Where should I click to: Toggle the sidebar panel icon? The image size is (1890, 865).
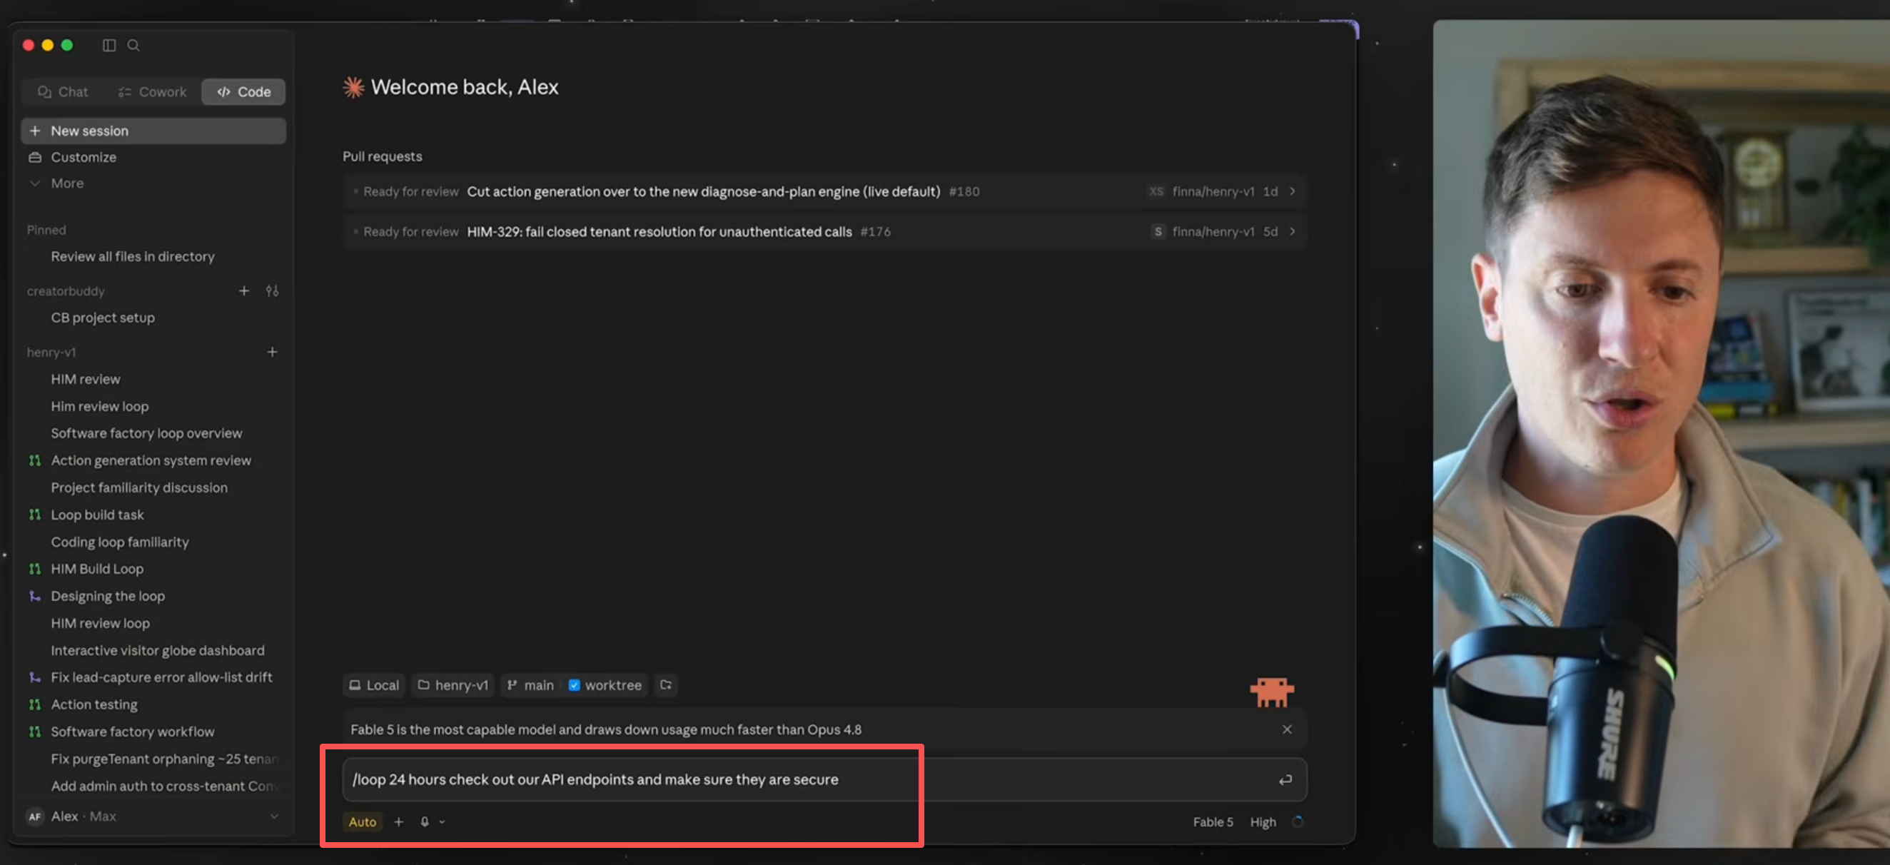point(109,46)
